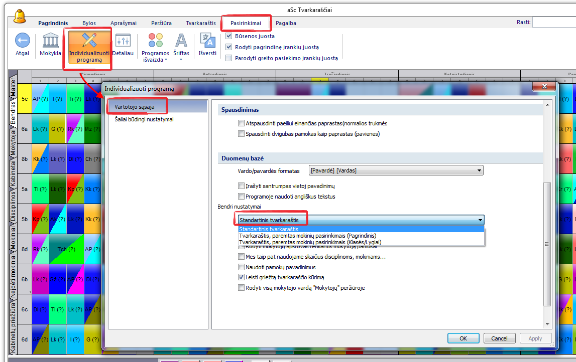The image size is (576, 362).
Task: Open the Mokykla school icon
Action: (50, 41)
